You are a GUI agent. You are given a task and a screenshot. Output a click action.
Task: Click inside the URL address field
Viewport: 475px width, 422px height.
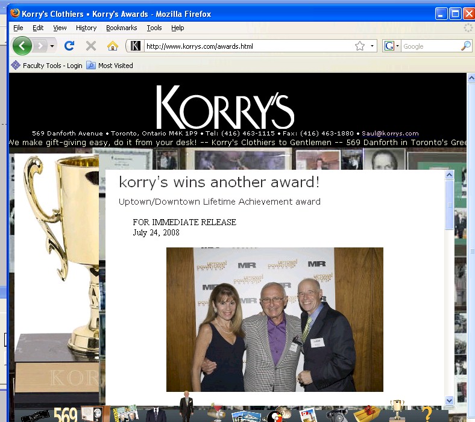tap(250, 46)
